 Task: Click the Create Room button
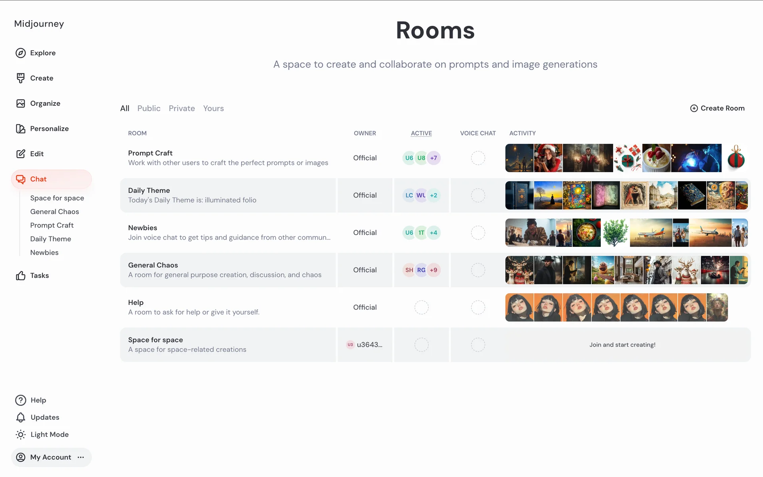717,108
